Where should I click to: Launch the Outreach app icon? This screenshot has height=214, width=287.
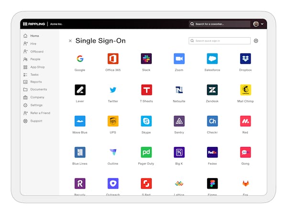[x=113, y=183]
